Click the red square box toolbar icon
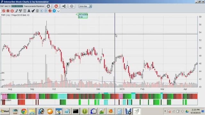The width and height of the screenshot is (205, 115). (x=8, y=11)
